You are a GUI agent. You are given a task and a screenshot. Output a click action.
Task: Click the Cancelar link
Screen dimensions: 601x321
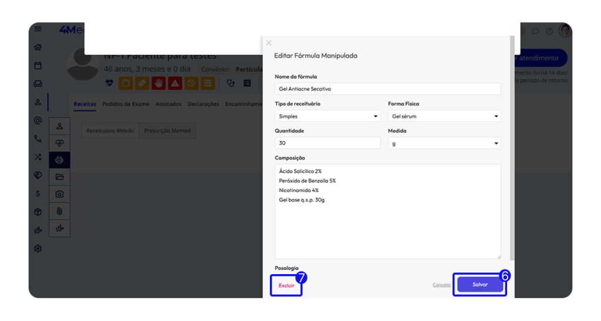point(441,285)
